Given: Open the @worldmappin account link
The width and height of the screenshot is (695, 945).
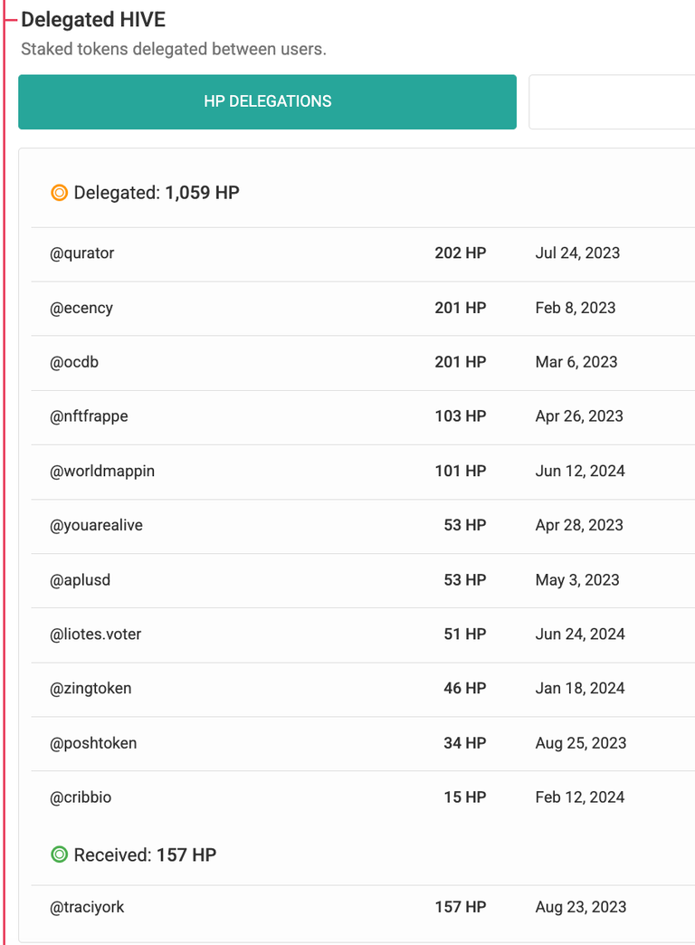Looking at the screenshot, I should (102, 472).
